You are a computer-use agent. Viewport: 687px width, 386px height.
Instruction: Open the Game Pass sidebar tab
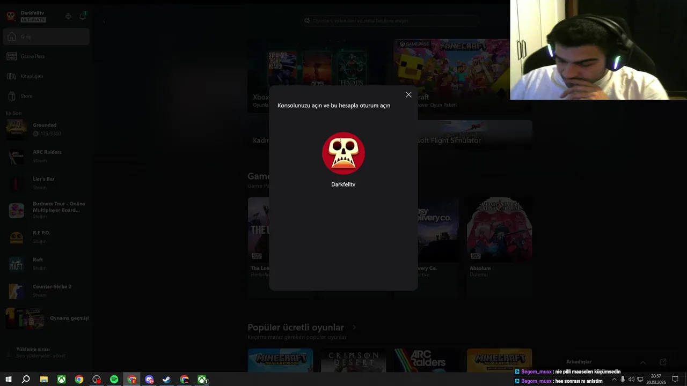pos(46,56)
